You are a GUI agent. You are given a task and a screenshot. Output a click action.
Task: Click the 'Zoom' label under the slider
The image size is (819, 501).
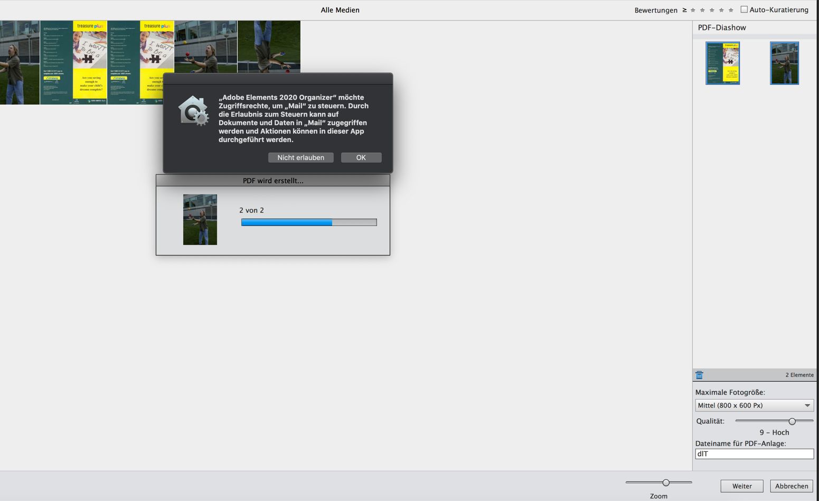point(658,496)
